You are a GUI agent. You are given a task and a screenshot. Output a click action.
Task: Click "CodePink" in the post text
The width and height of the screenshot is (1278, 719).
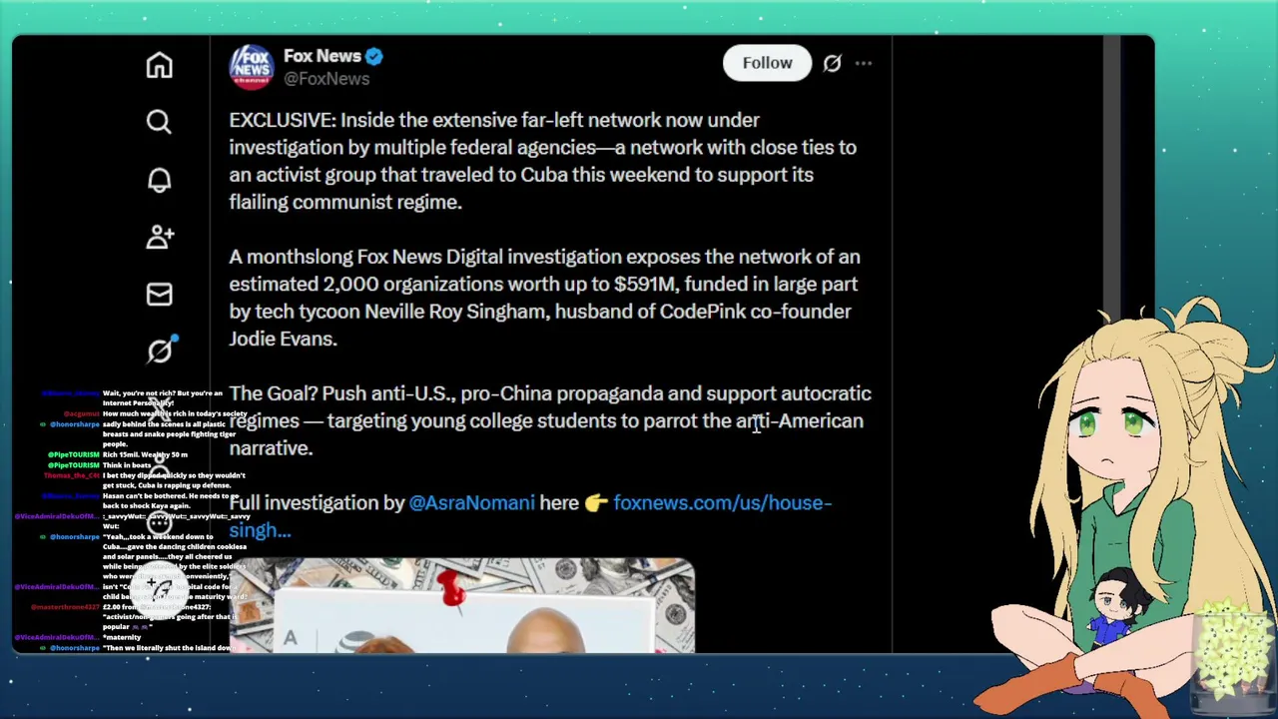click(x=703, y=312)
